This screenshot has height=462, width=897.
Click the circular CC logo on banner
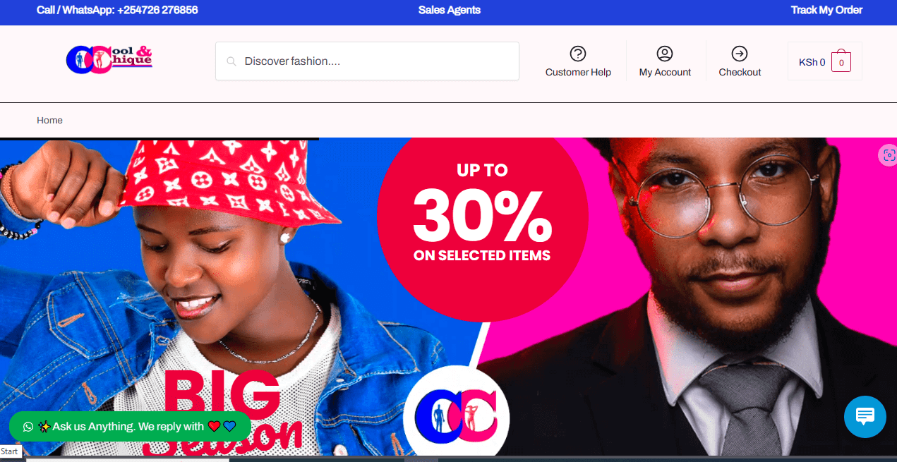457,414
